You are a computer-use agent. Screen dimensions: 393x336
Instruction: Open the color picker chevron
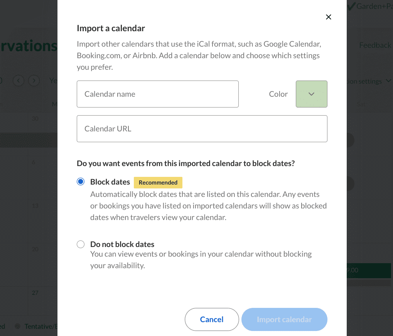311,94
